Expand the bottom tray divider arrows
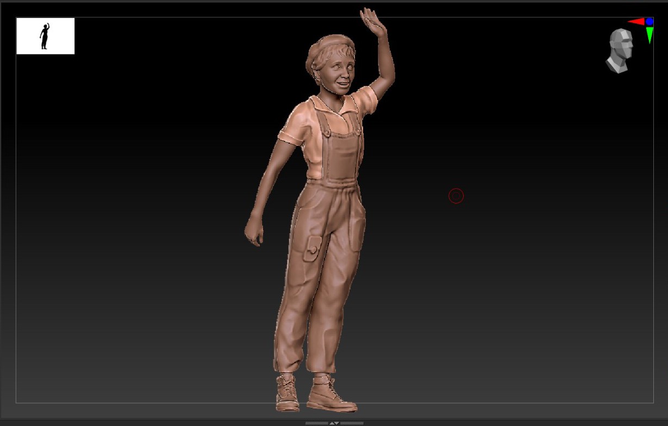668x426 pixels. coord(334,423)
